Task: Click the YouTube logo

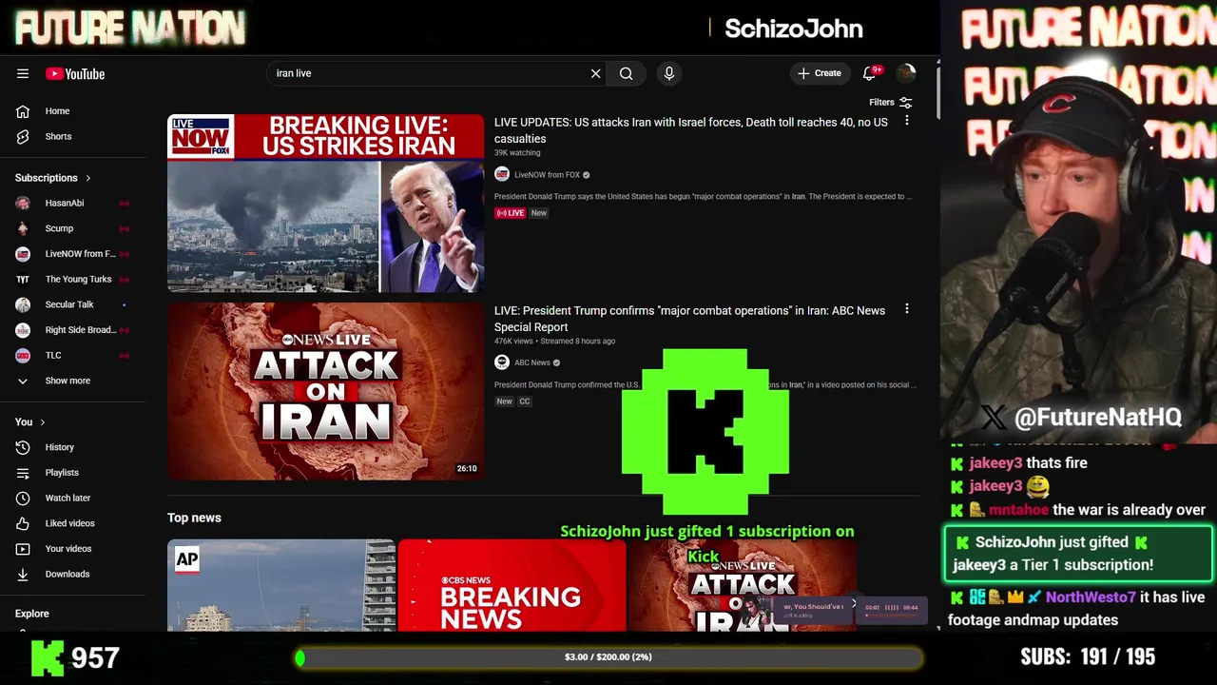Action: tap(75, 73)
